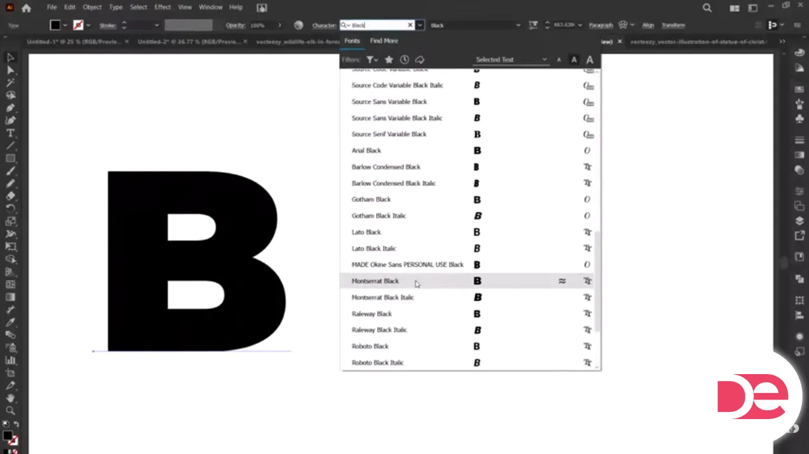Select the Type tool
The image size is (809, 454).
[x=10, y=133]
